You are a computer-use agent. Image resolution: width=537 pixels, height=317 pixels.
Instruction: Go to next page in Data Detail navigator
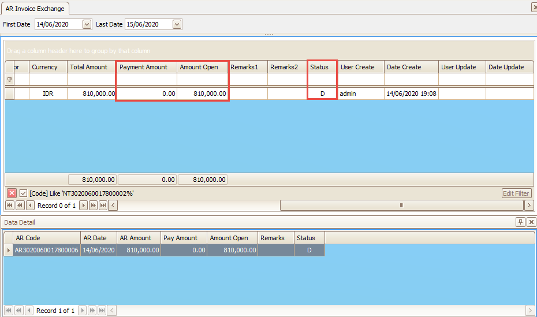[92, 311]
